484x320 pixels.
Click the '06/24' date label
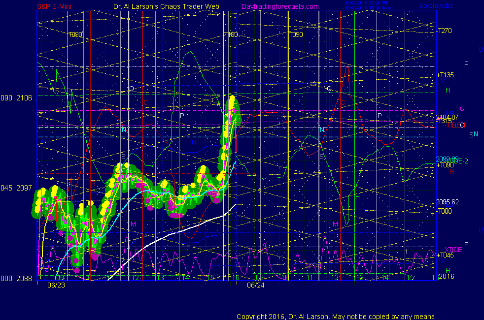256,285
